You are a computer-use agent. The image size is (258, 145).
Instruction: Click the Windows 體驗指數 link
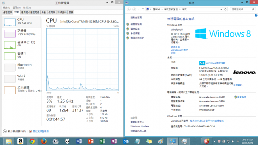point(216,63)
